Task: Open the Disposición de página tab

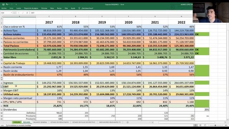Action: click(x=31, y=8)
